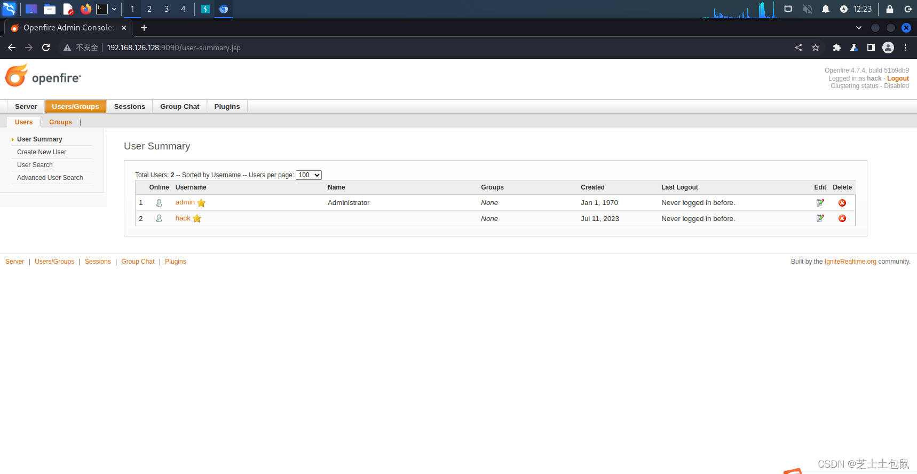Viewport: 917px width, 474px height.
Task: Open the file manager in taskbar
Action: tap(50, 9)
